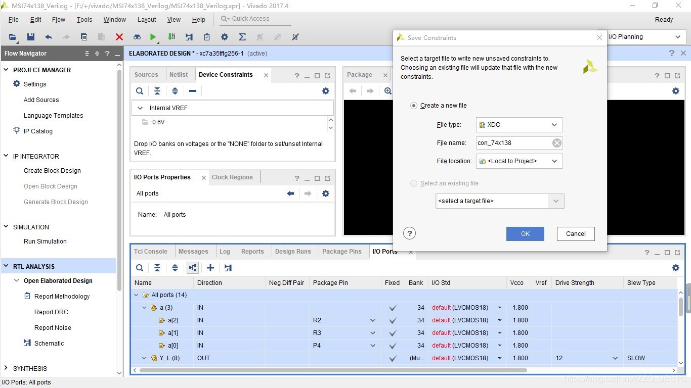
Task: Click Run Simulation in Flow Navigator
Action: [x=45, y=241]
